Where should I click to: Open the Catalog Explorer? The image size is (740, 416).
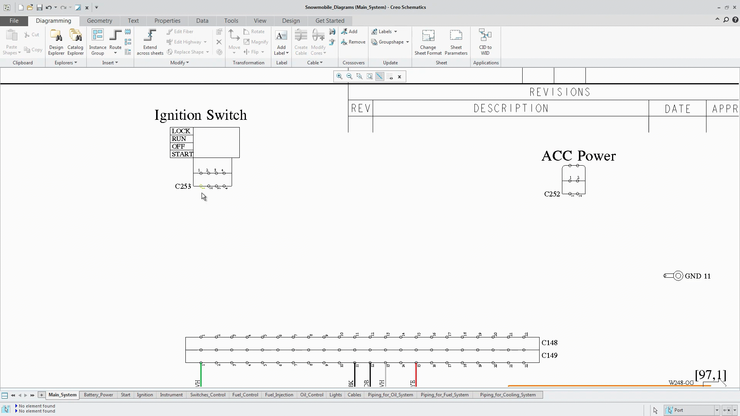point(75,42)
